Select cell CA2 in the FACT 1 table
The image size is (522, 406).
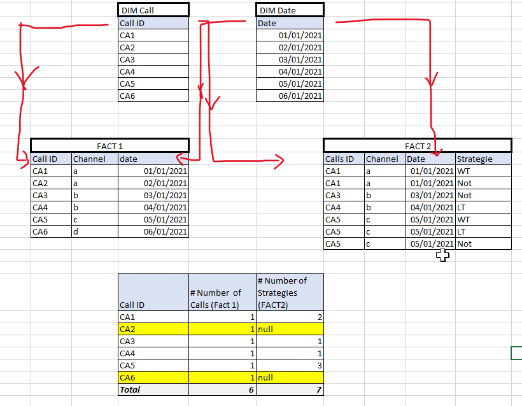[x=52, y=183]
